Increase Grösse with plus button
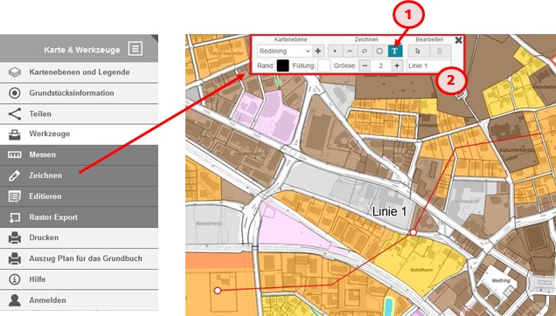 click(397, 65)
